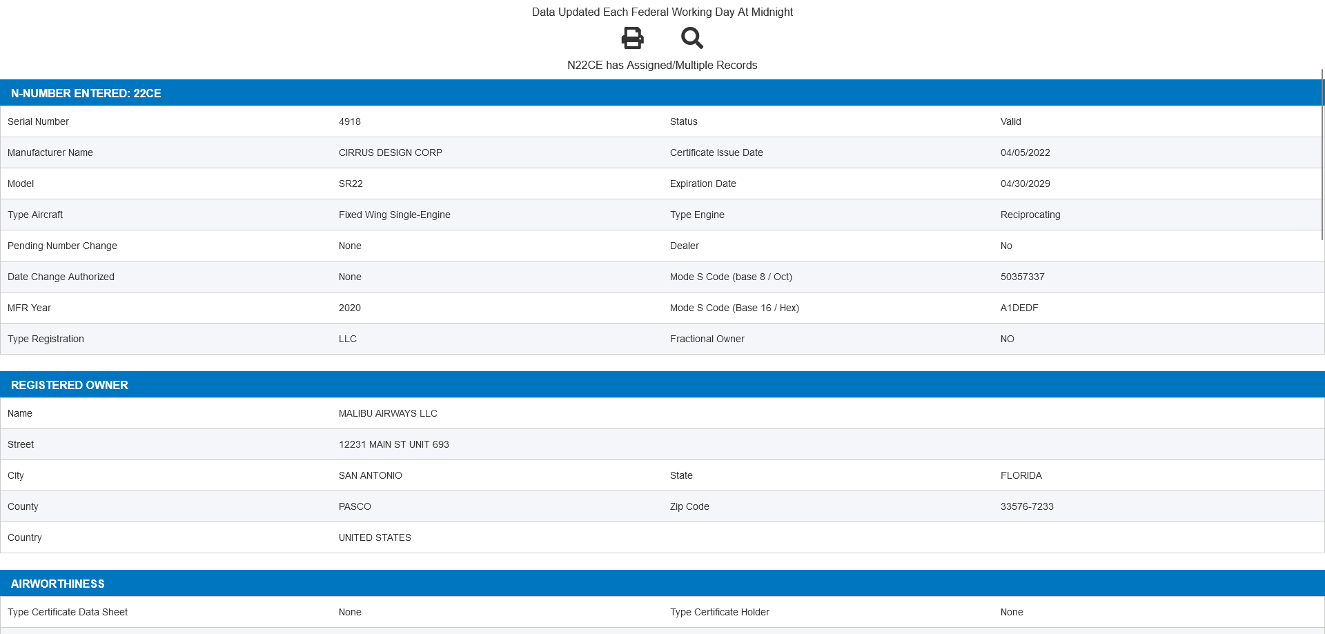Click Type Certificate Data Sheet label

(68, 612)
